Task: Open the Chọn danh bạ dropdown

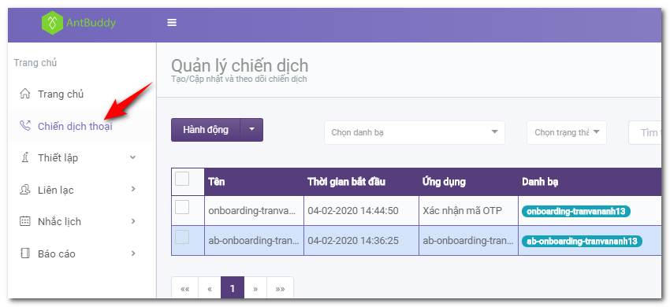Action: point(415,132)
